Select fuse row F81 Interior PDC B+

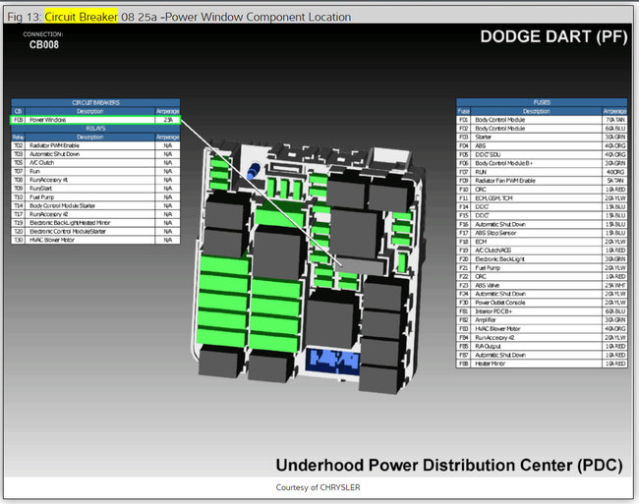click(542, 311)
